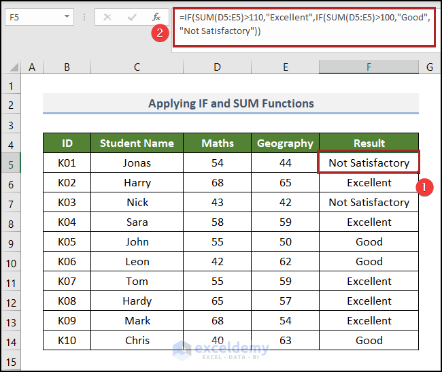Click the 'Result' header cell

pos(369,143)
